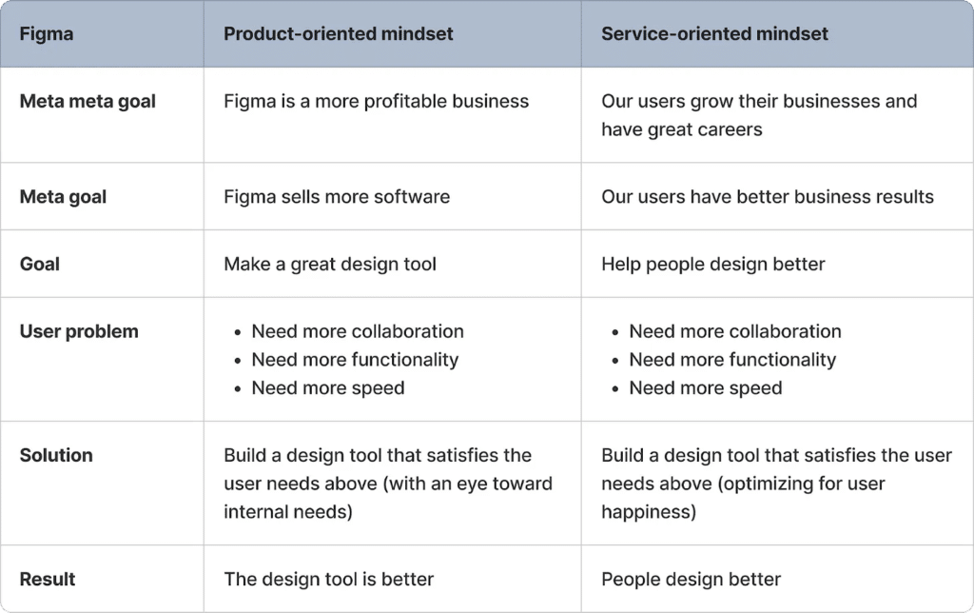The height and width of the screenshot is (613, 974).
Task: Select the "Goal" row label in third row
Action: tap(40, 264)
